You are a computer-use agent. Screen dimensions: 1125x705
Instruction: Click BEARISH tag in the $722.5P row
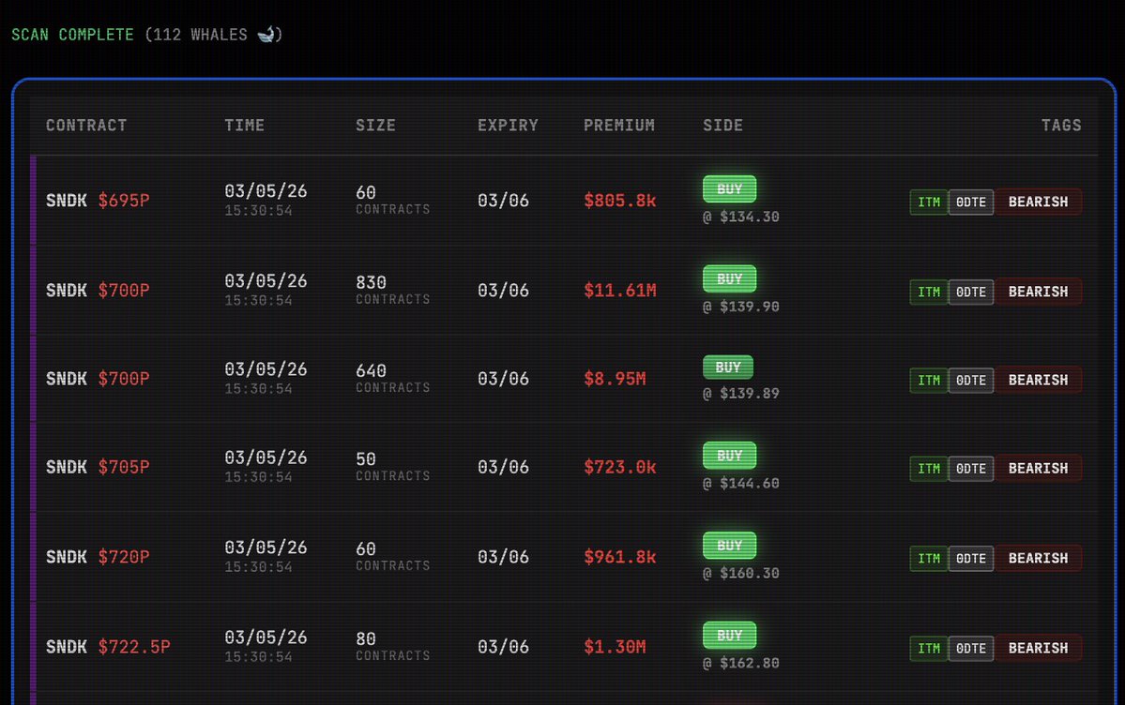pos(1038,649)
